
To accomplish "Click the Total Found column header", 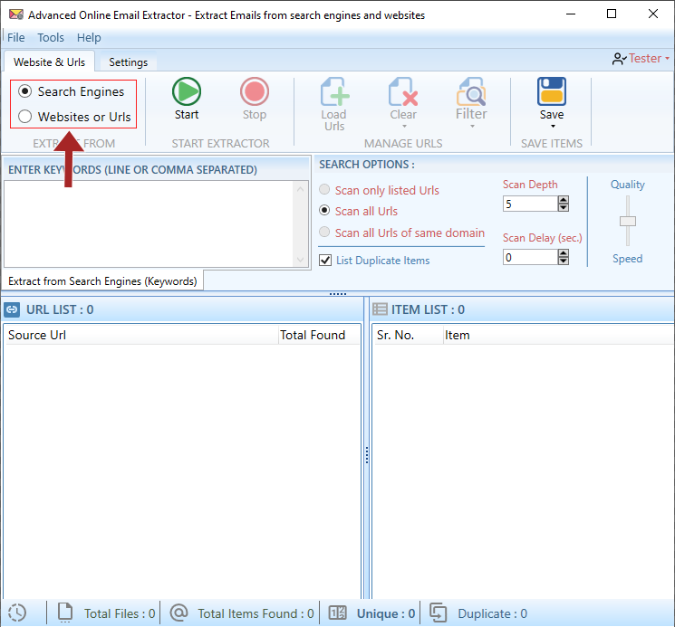I will click(319, 335).
